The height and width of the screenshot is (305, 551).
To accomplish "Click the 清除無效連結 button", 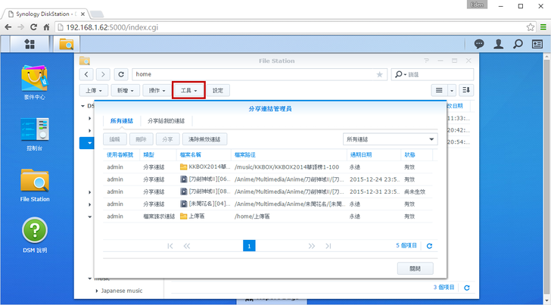I will [x=204, y=139].
